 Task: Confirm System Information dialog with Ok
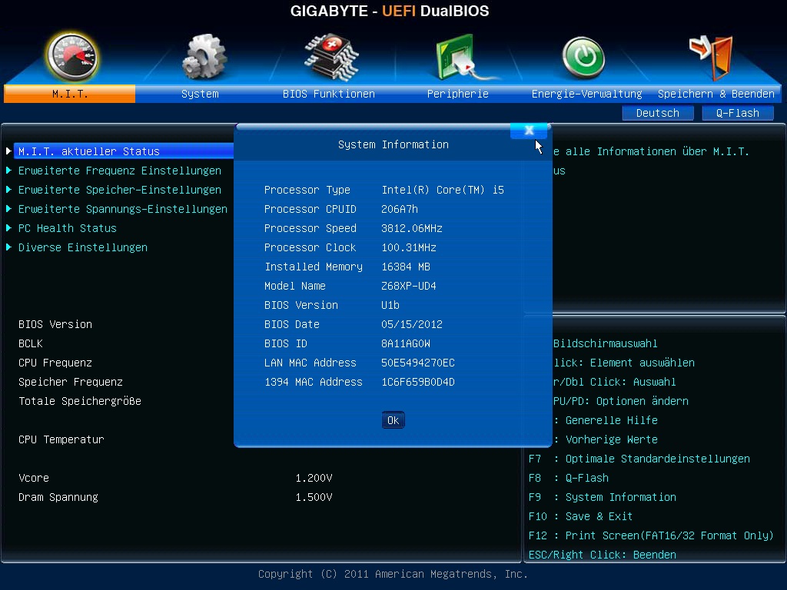tap(393, 420)
